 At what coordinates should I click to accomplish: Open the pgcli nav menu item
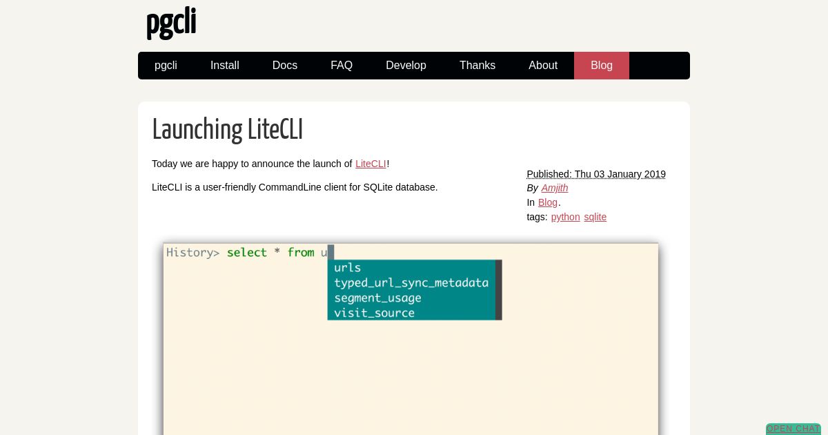166,66
